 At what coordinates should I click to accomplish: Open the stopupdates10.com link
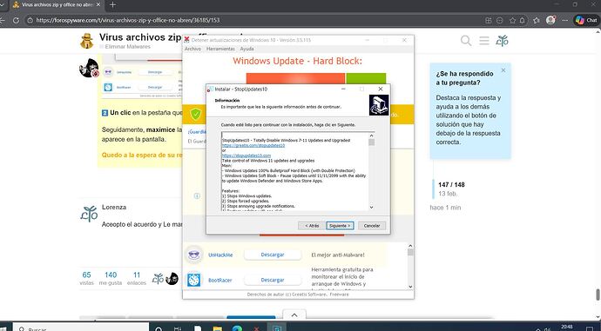tap(246, 156)
